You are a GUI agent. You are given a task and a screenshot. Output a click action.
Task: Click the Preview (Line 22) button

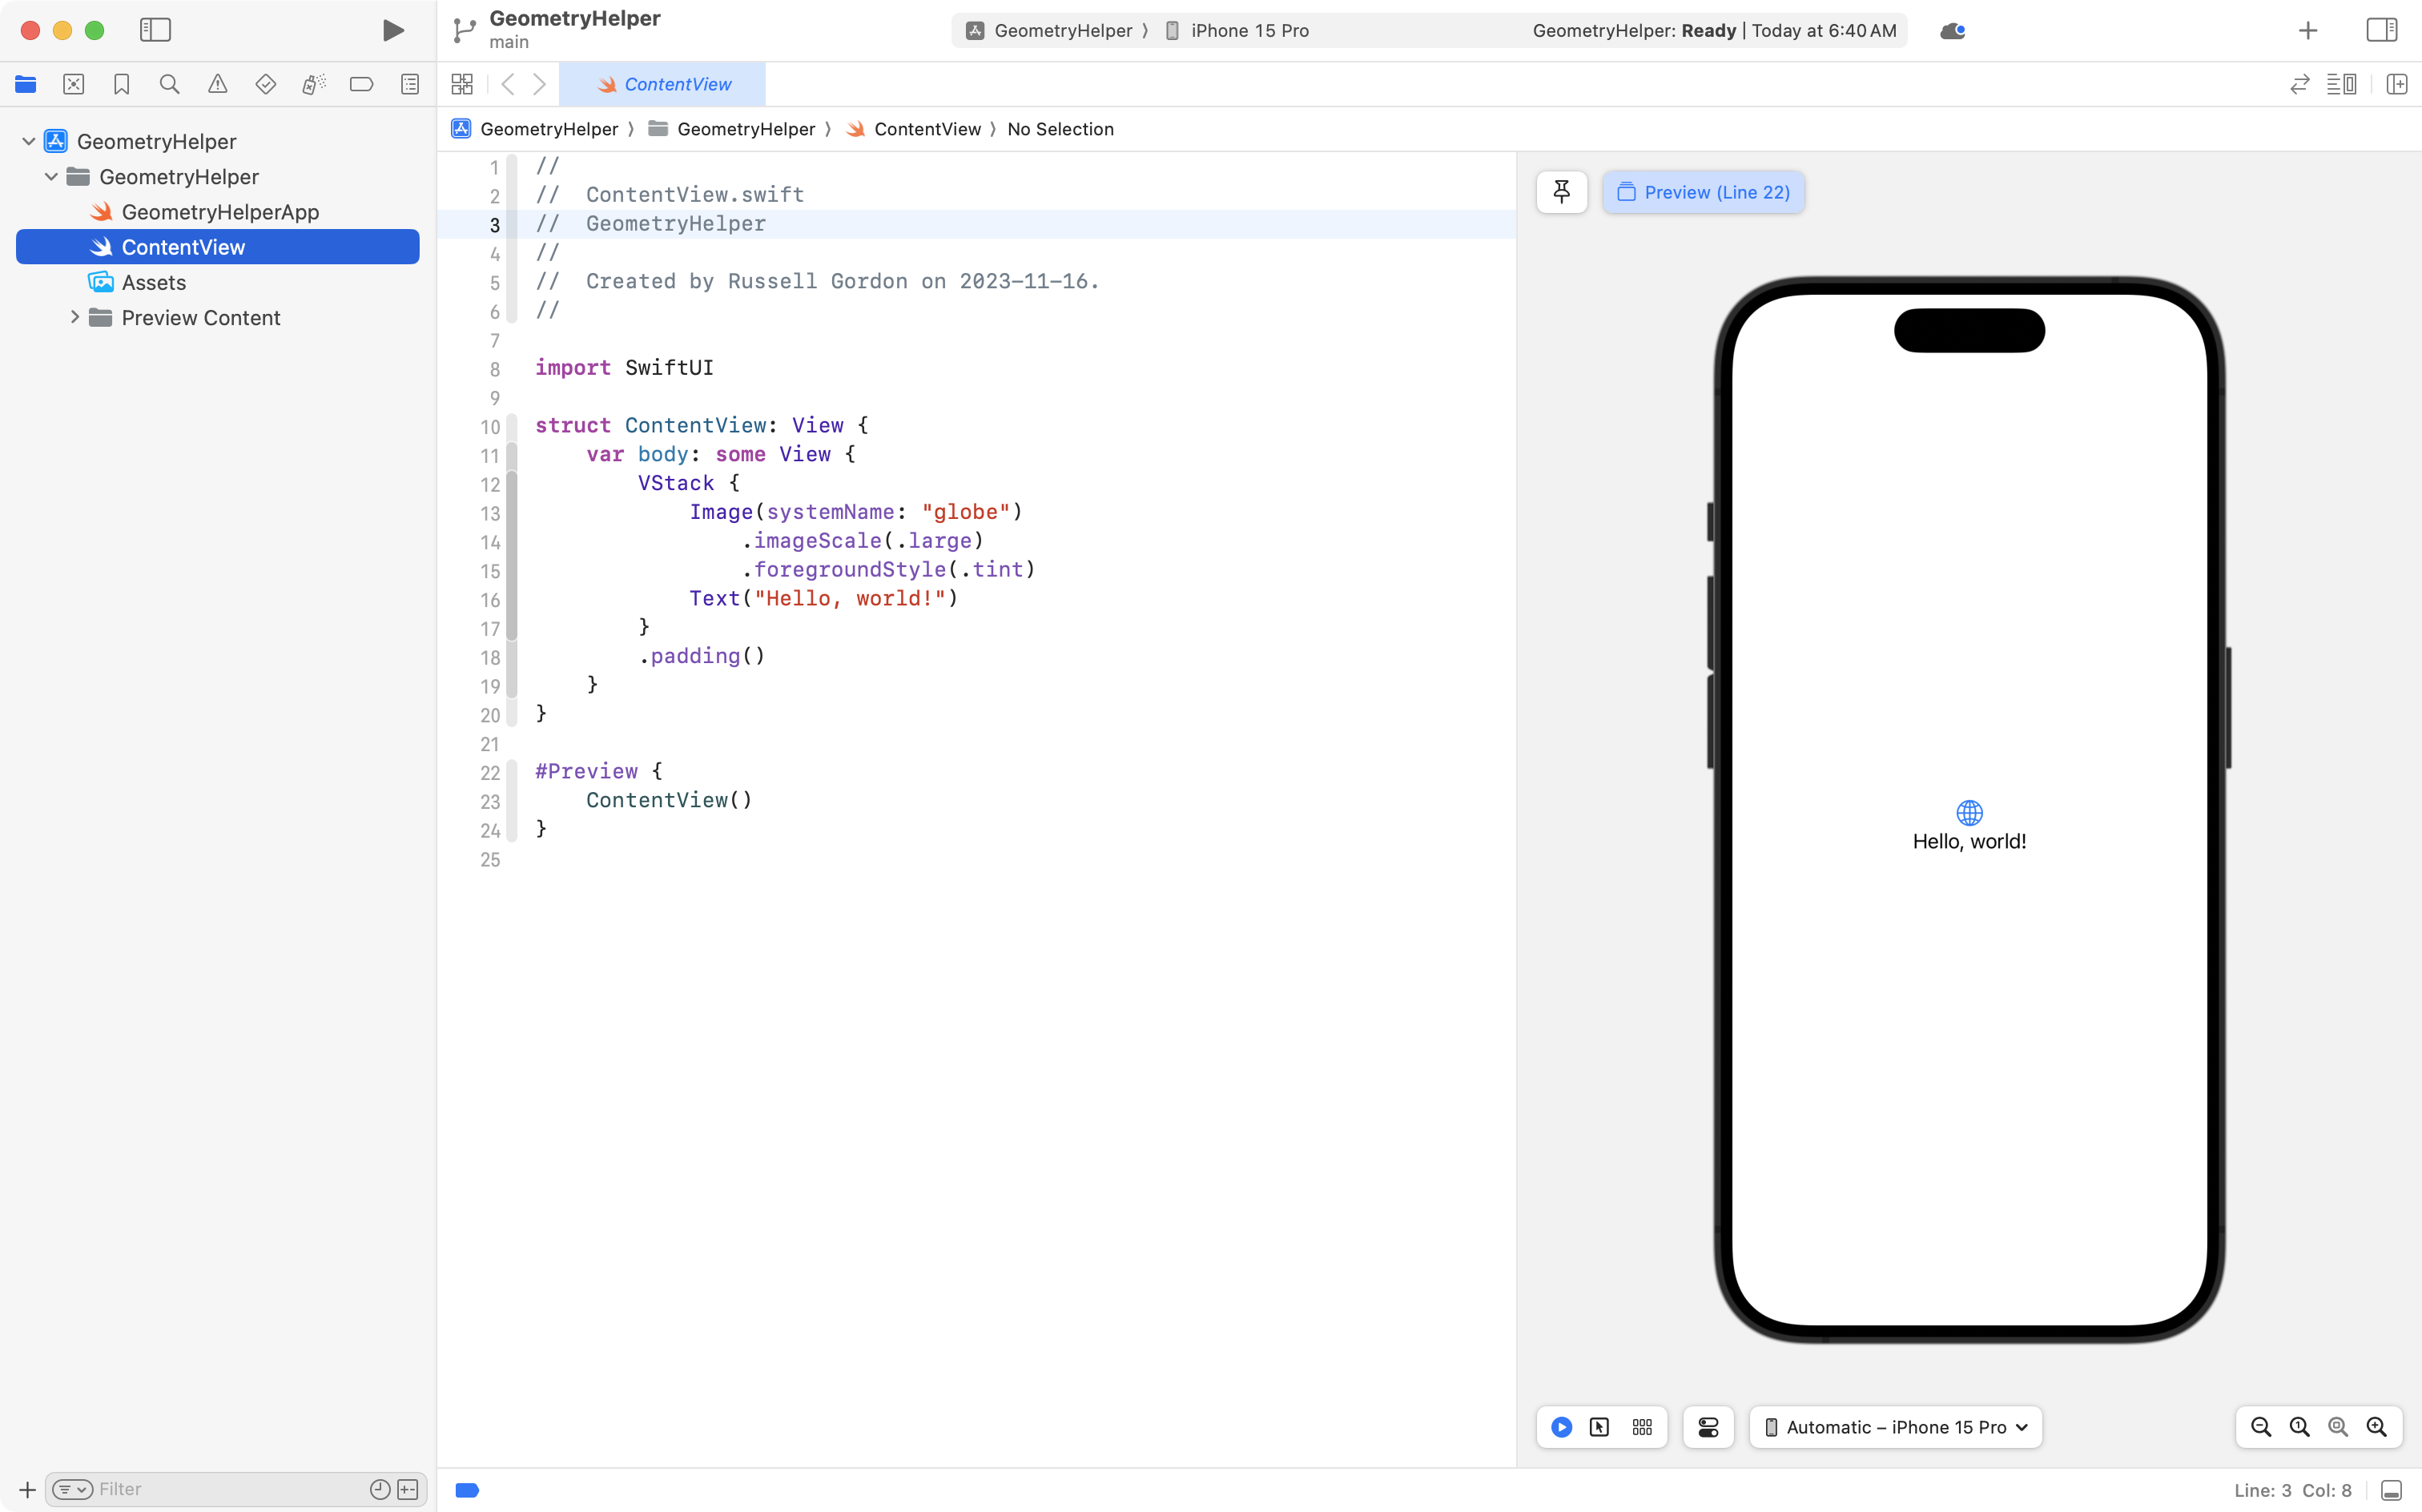[x=1703, y=192]
